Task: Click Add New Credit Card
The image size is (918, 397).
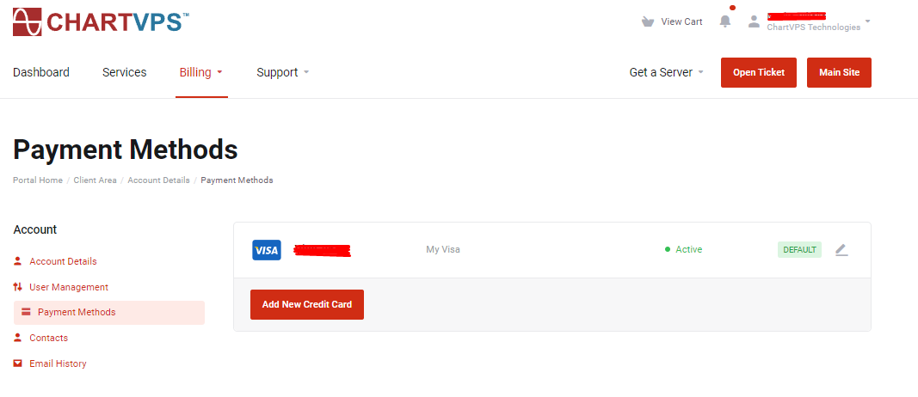Action: [x=307, y=304]
